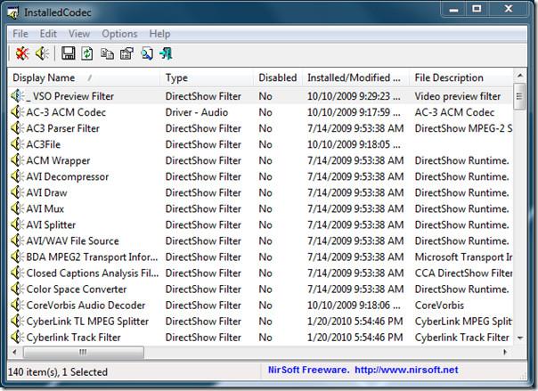Click the Disable Selected Items toolbar icon
Viewport: 538px width, 391px height.
[21, 54]
